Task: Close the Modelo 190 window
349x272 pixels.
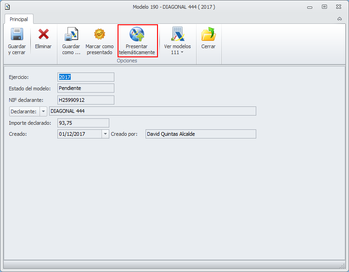Action: [x=338, y=7]
